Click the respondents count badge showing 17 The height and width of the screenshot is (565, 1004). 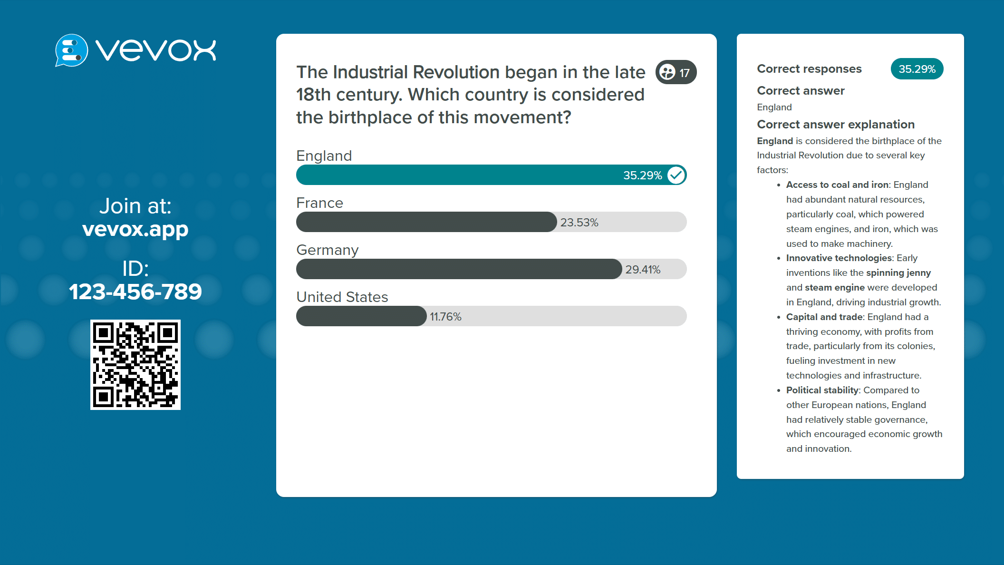coord(676,72)
